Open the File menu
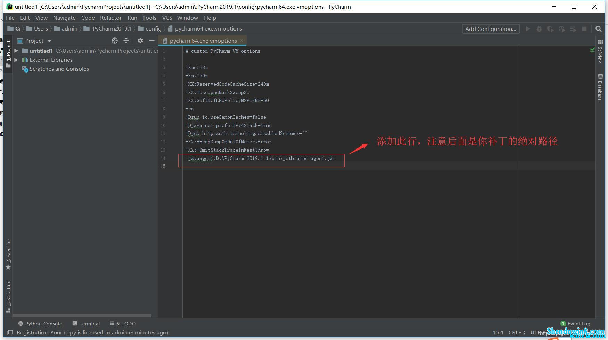The image size is (608, 340). pyautogui.click(x=10, y=18)
